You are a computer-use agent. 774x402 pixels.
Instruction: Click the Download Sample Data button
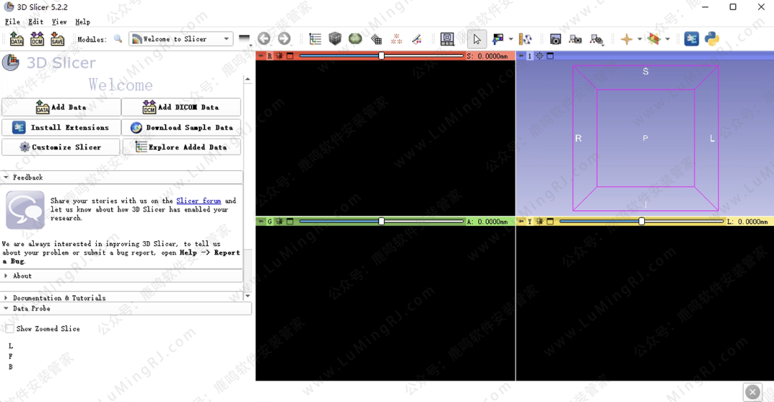click(181, 127)
